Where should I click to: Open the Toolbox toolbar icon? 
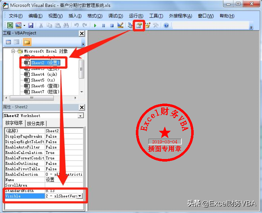pos(156,25)
